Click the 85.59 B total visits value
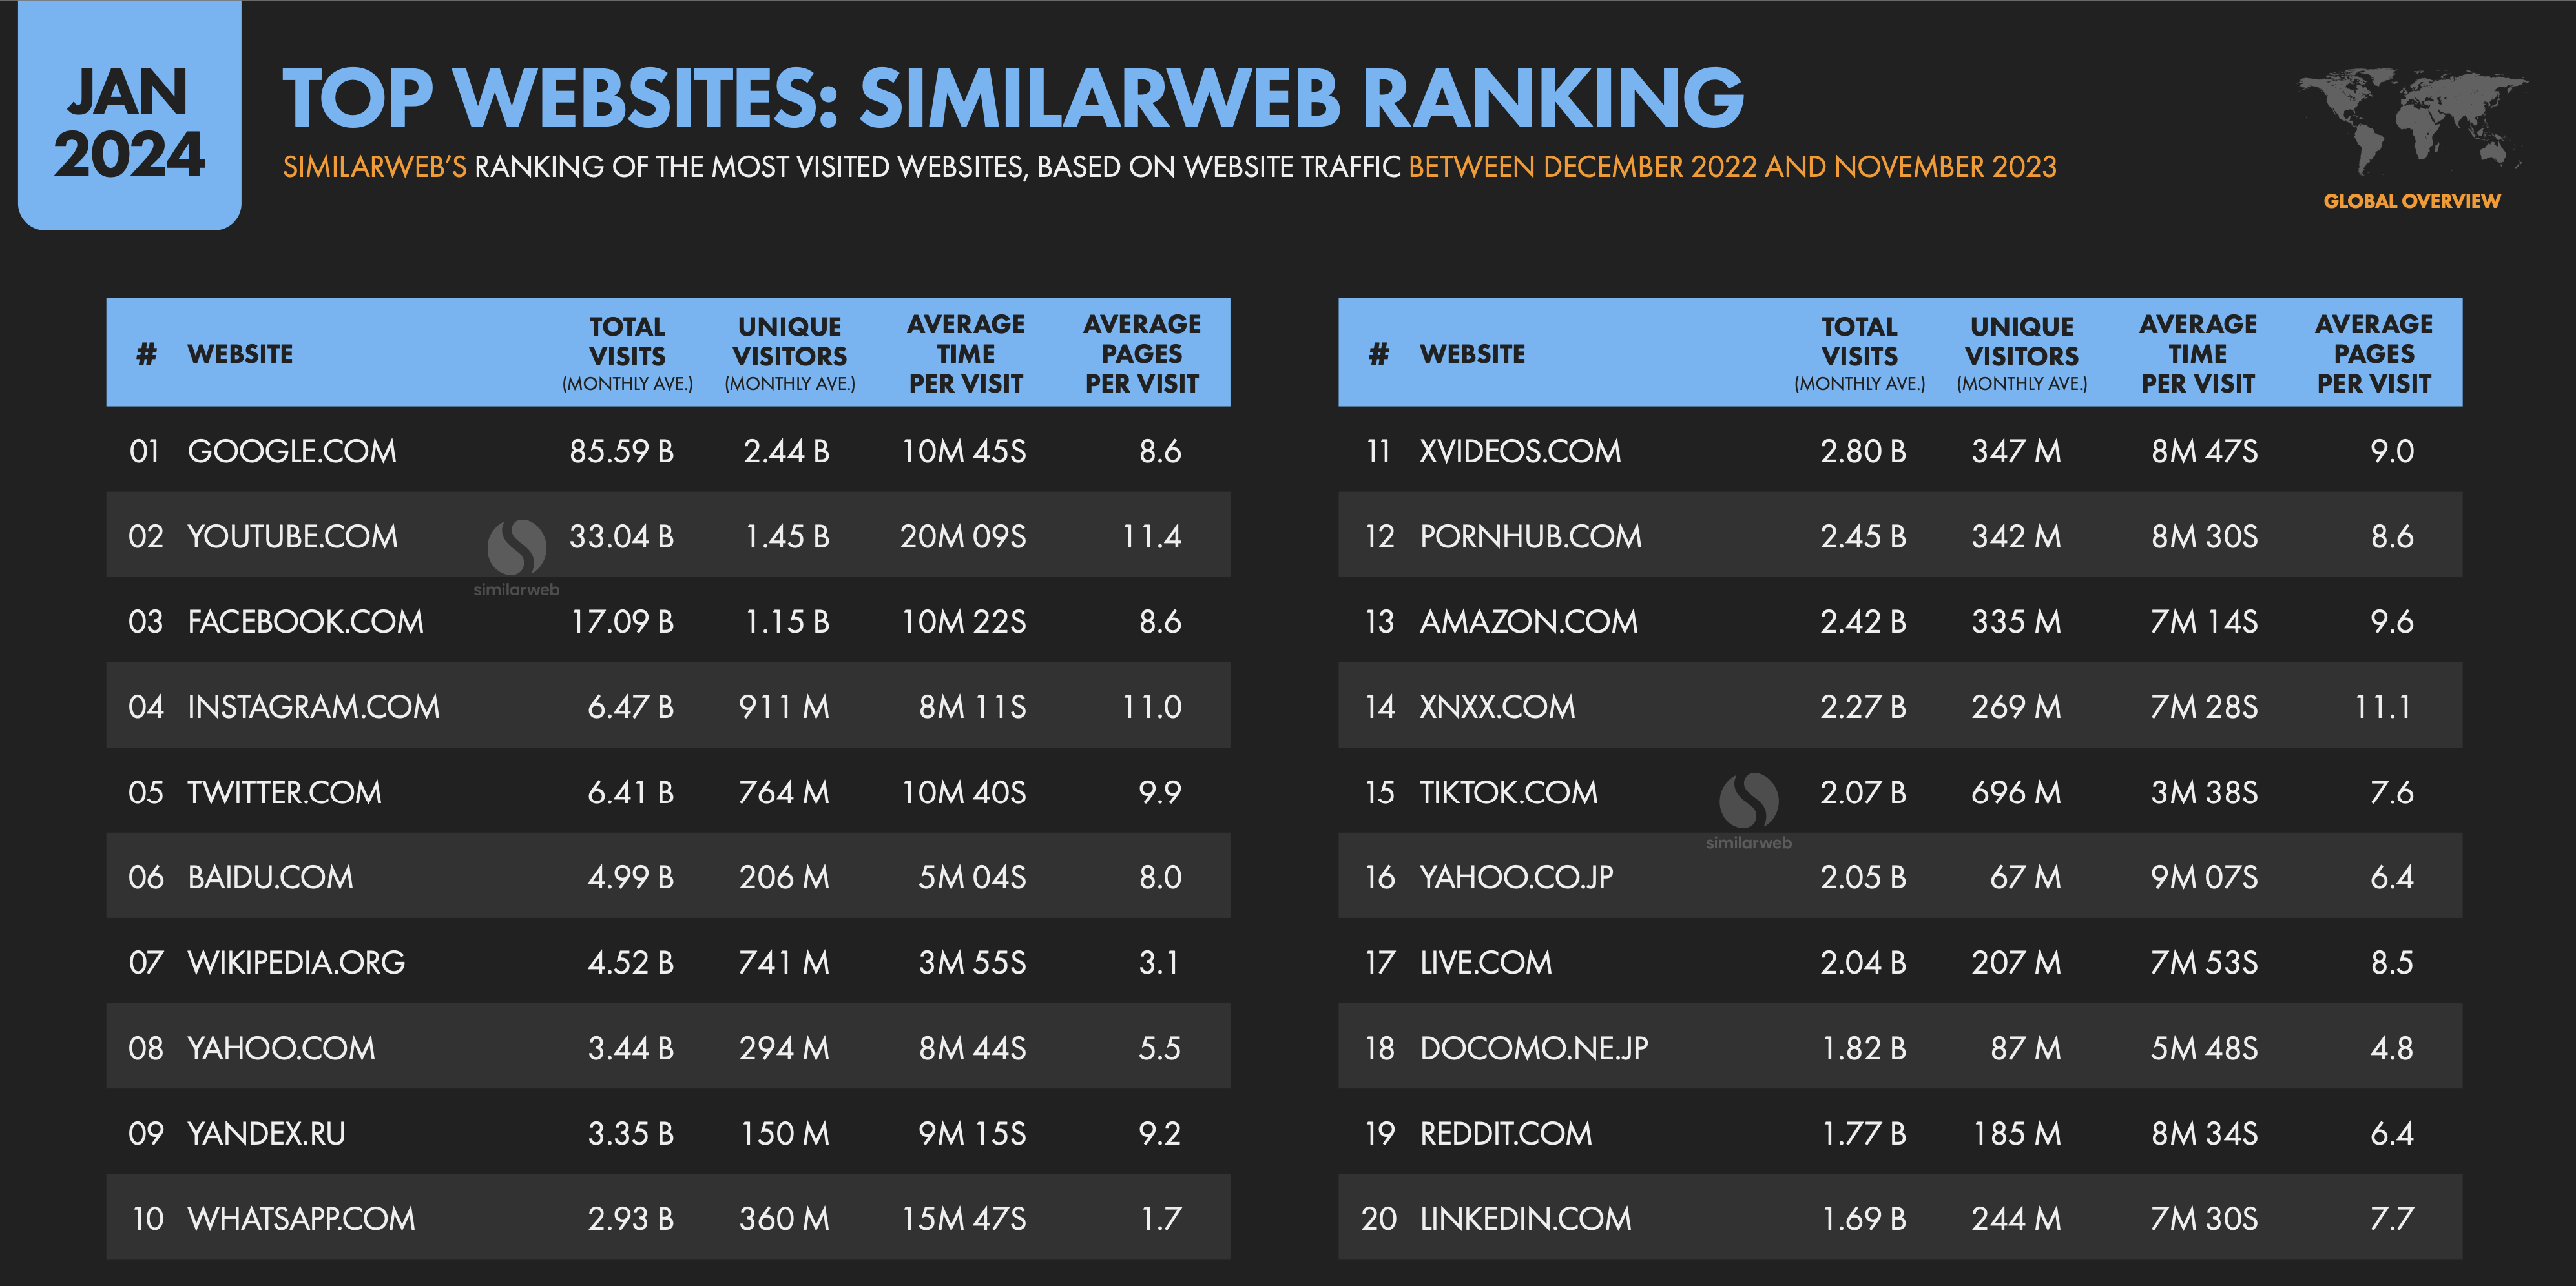This screenshot has width=2576, height=1286. click(621, 452)
